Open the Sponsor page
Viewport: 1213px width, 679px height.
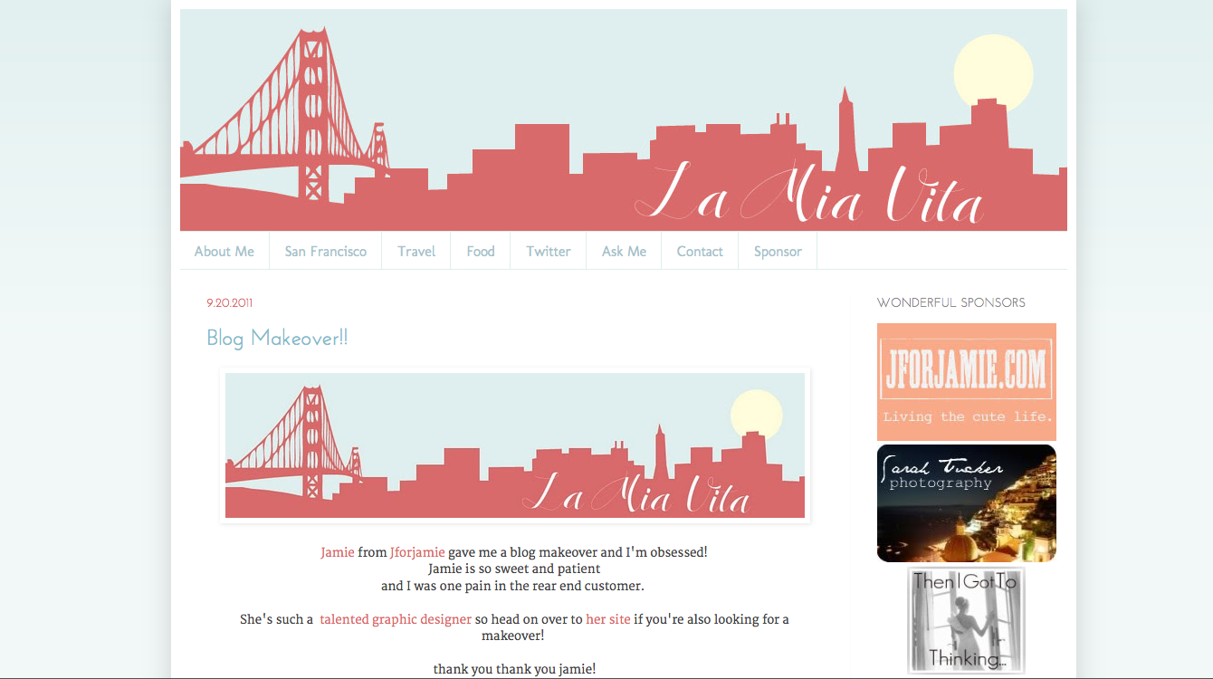coord(778,252)
